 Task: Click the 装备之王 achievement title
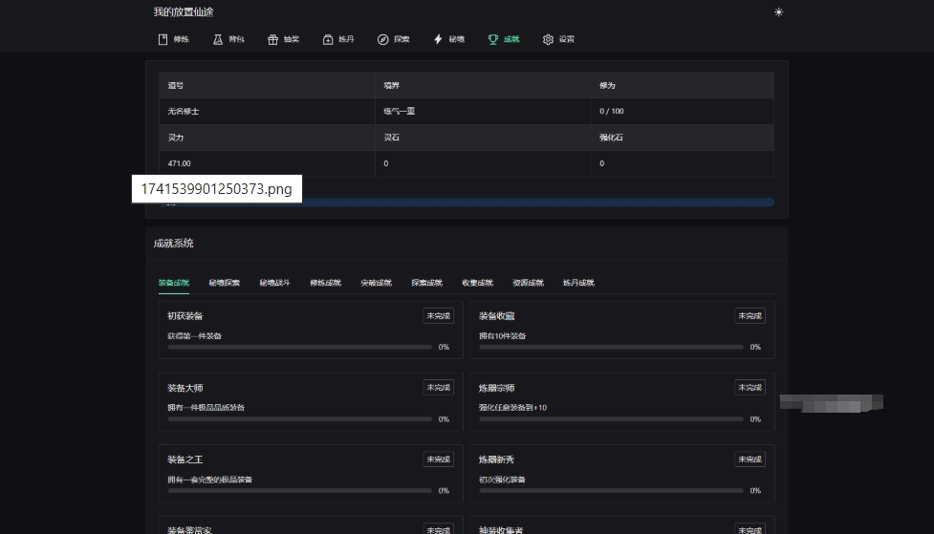pos(185,459)
